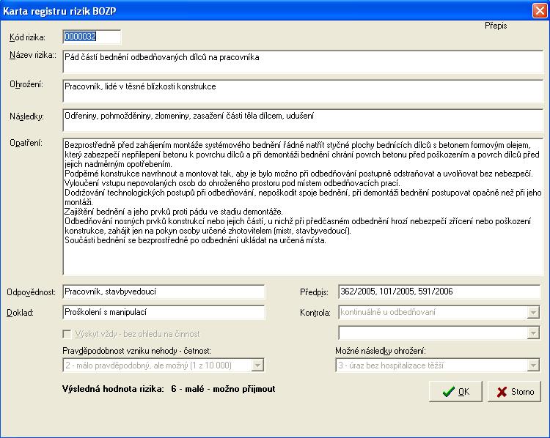This screenshot has height=438, width=550.
Task: Click the Předpis field with 362/2005
Action: click(x=439, y=292)
